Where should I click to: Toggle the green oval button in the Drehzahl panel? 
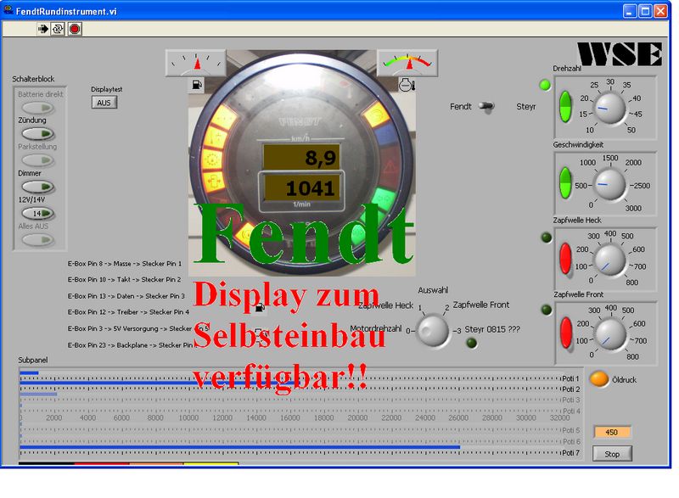pyautogui.click(x=565, y=107)
